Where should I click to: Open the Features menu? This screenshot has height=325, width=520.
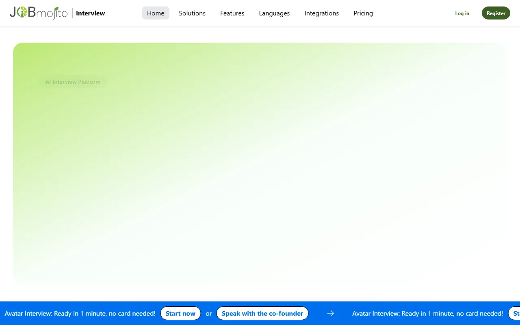(x=232, y=13)
